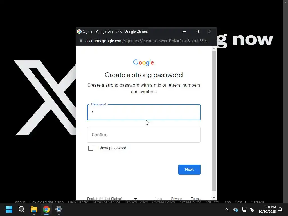Click the popup's vertical scrollbar
This screenshot has height=216, width=288.
pyautogui.click(x=214, y=120)
